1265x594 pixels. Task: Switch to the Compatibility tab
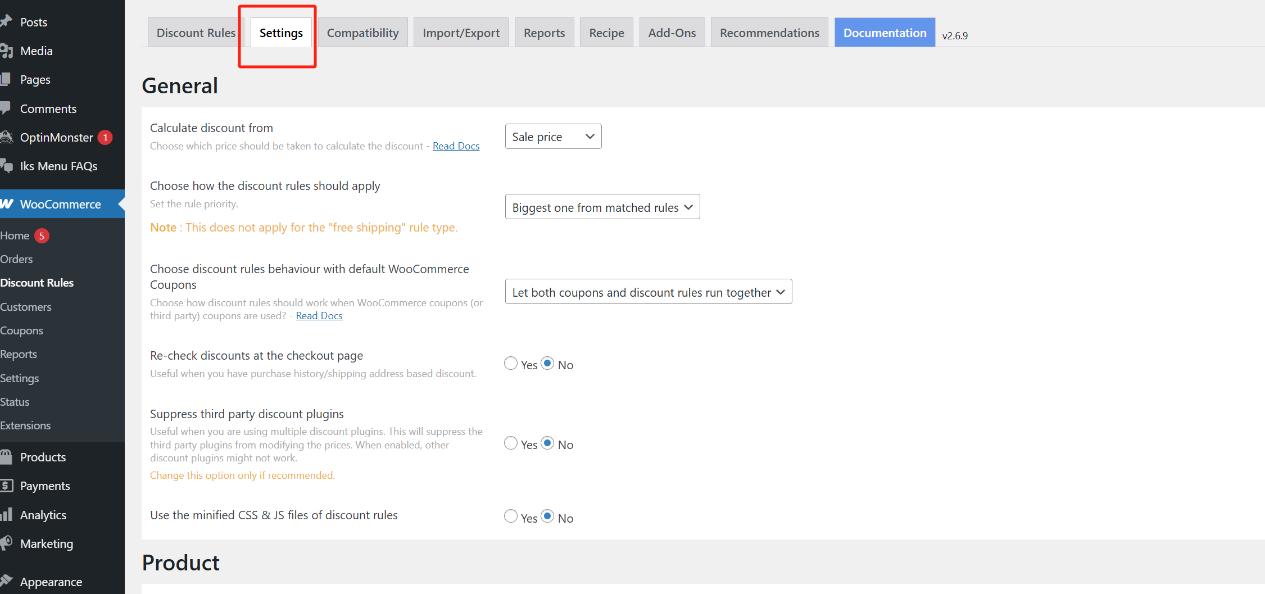(362, 33)
